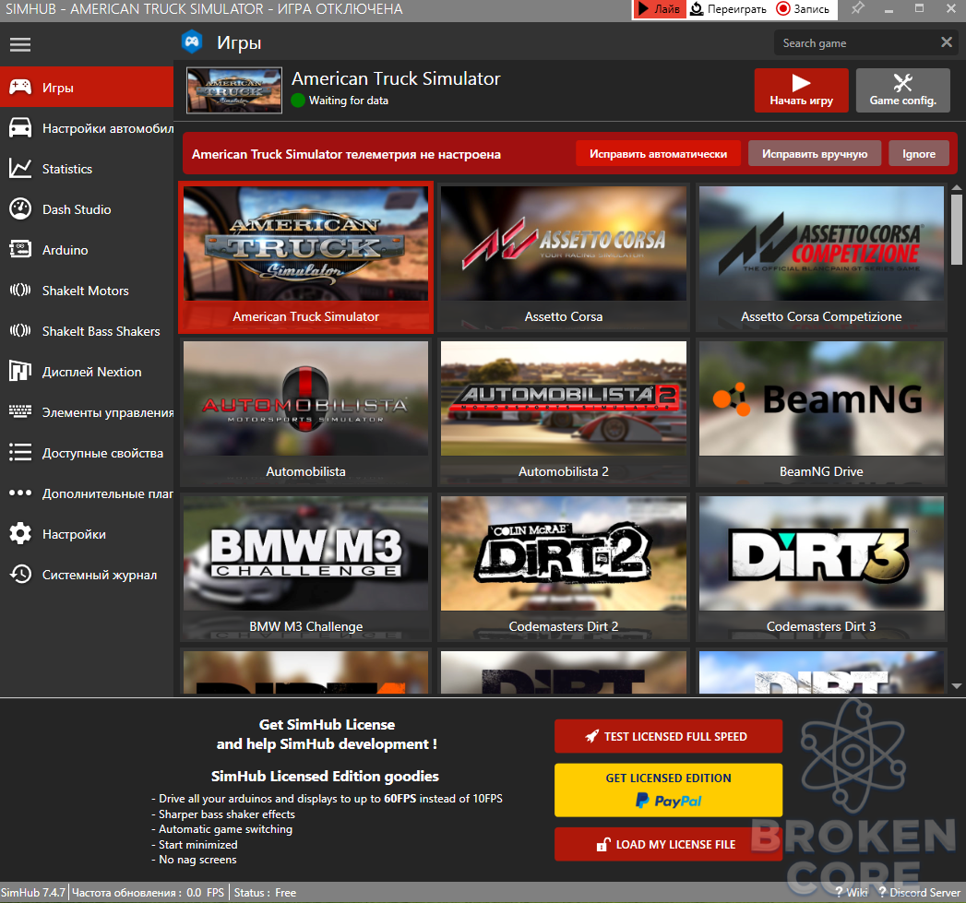Open ShakeIt Bass Shakers icon
This screenshot has height=903, width=966.
click(20, 331)
